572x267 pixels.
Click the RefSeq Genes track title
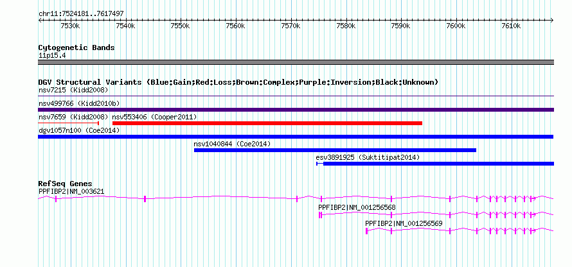point(66,184)
